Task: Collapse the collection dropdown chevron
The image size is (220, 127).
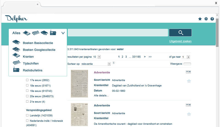Action: click(x=63, y=33)
